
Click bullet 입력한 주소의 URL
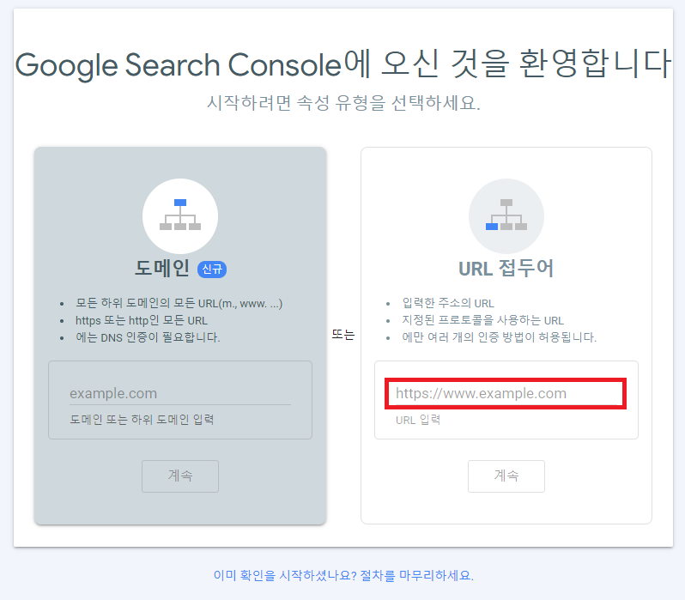click(448, 303)
